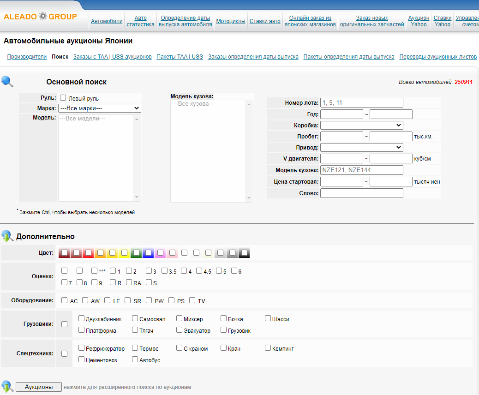Viewport: 479px width, 395px height.
Task: Go to Мотоциклы section
Action: pyautogui.click(x=231, y=21)
